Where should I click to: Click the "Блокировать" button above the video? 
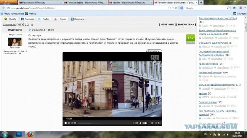154,51
